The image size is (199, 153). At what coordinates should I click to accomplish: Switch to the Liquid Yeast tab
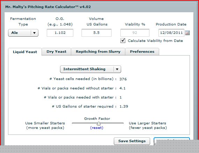point(25,52)
